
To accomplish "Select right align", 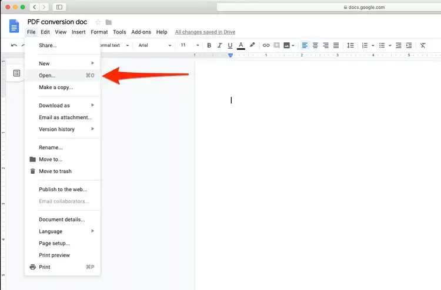I will [326, 45].
